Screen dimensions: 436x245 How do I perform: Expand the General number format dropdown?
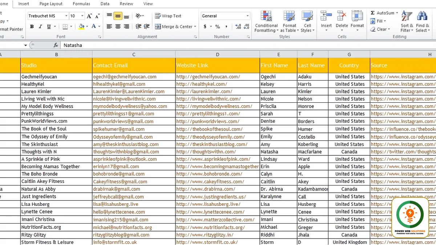click(x=248, y=16)
